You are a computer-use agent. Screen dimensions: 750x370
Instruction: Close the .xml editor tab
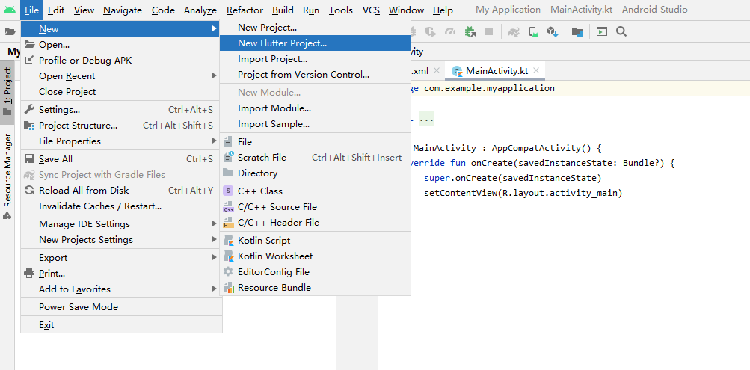pos(436,70)
